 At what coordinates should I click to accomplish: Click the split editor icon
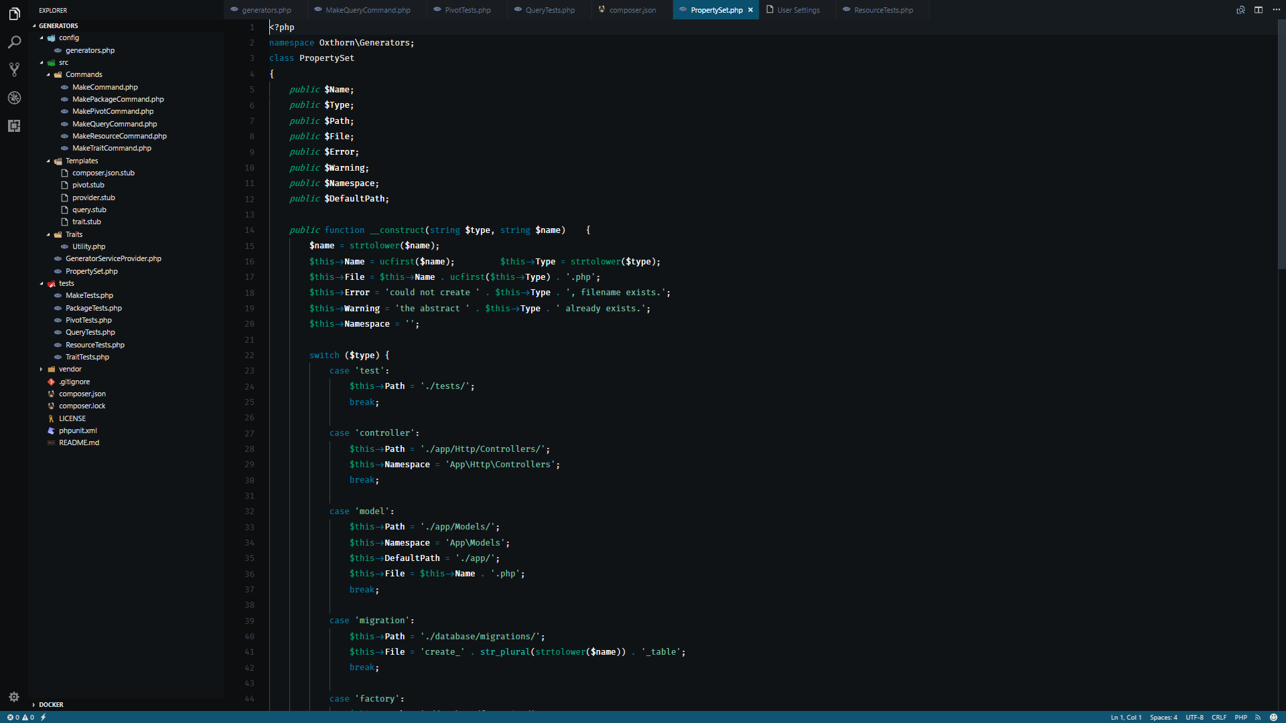[1259, 10]
